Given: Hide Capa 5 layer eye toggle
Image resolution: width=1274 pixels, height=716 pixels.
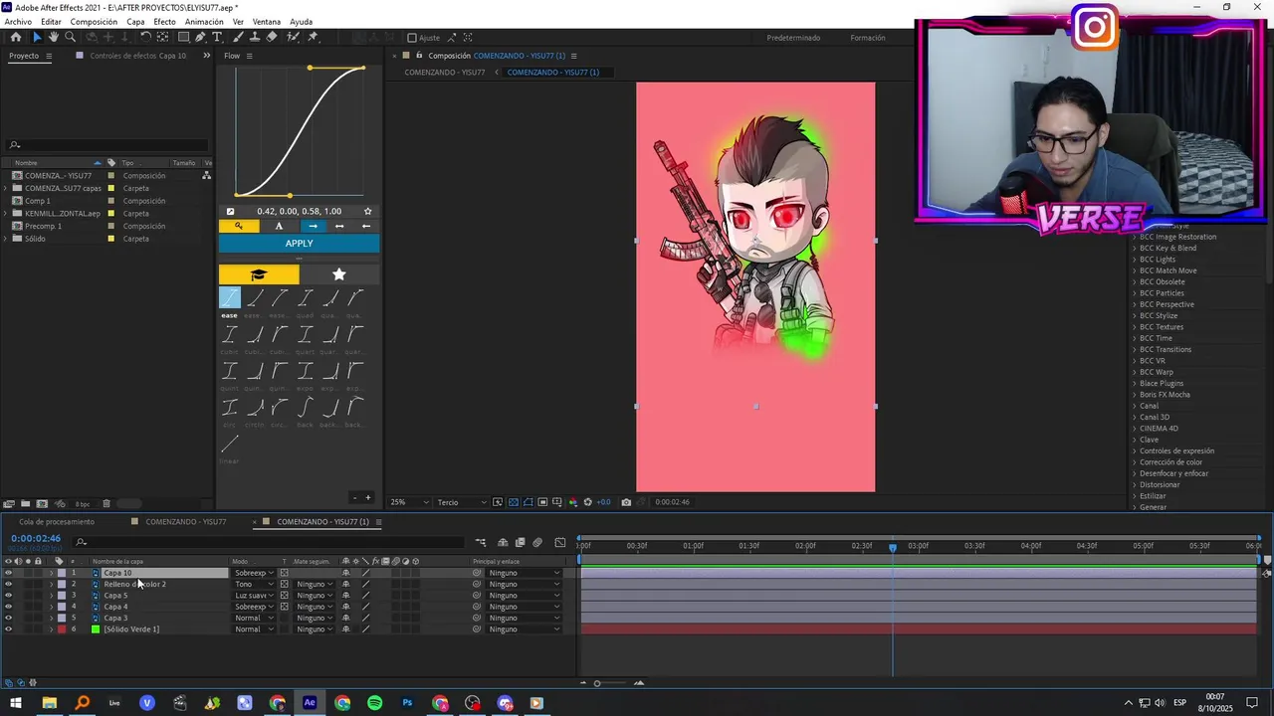Looking at the screenshot, I should coord(9,596).
